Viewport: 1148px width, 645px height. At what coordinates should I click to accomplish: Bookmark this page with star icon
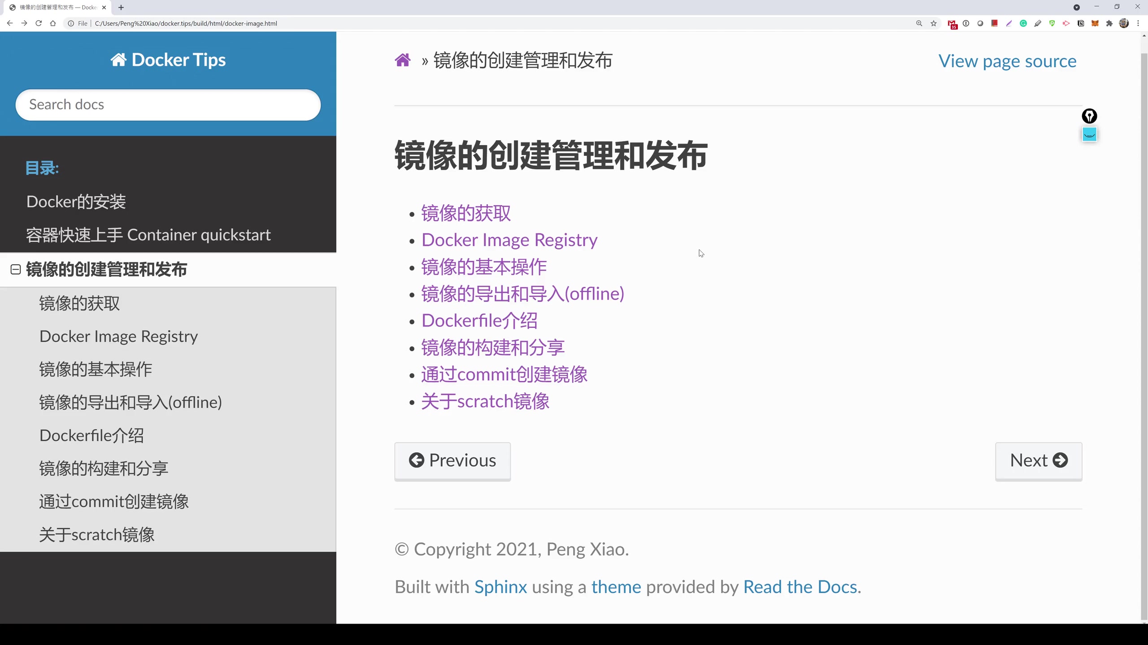[934, 24]
